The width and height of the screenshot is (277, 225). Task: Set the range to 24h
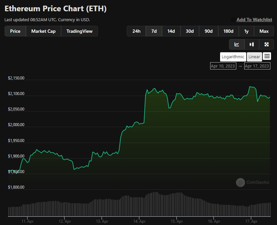[x=136, y=31]
